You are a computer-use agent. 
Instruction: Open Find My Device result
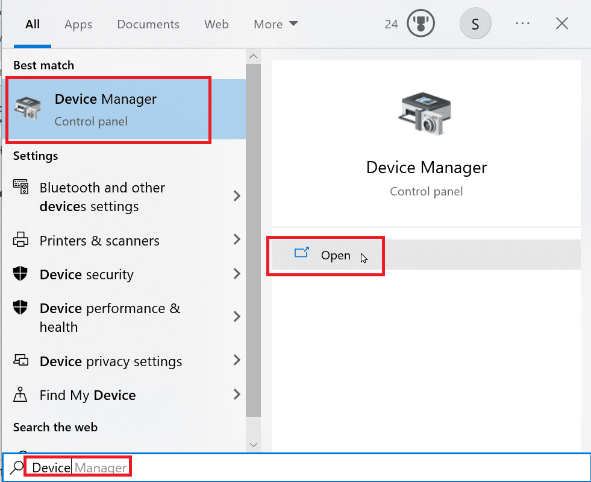(124, 395)
